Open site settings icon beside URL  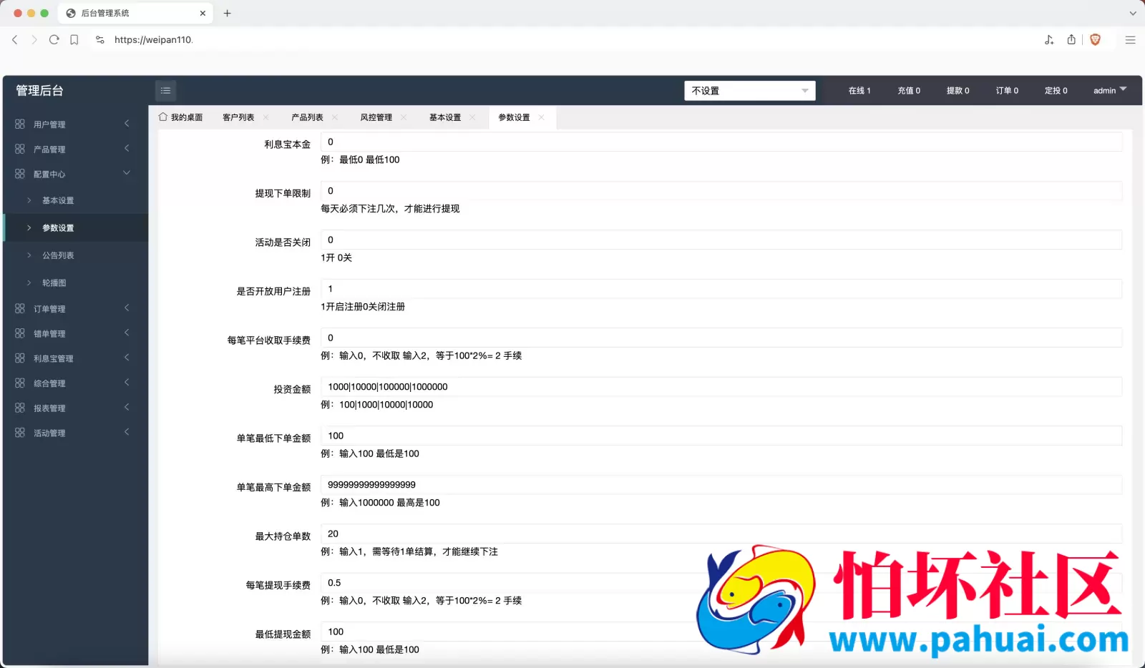point(100,40)
